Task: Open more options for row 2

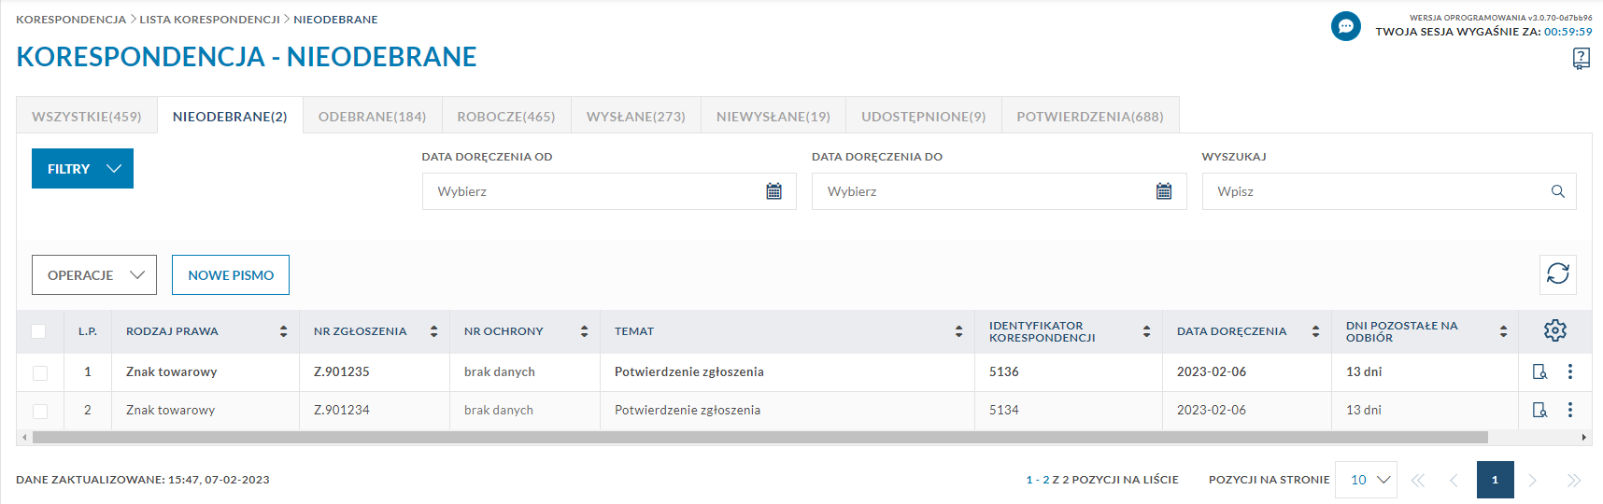Action: click(x=1570, y=410)
